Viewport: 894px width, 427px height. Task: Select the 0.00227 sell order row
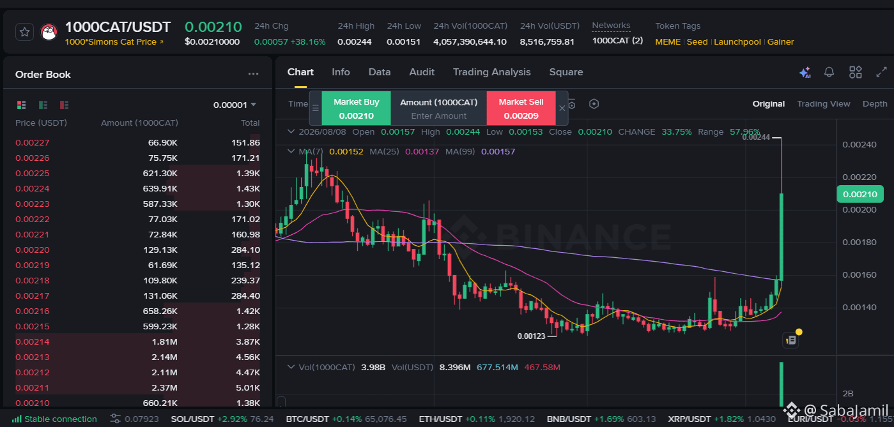coord(137,142)
